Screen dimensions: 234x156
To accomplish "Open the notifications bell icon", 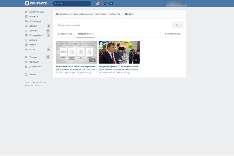I will click(97, 4).
